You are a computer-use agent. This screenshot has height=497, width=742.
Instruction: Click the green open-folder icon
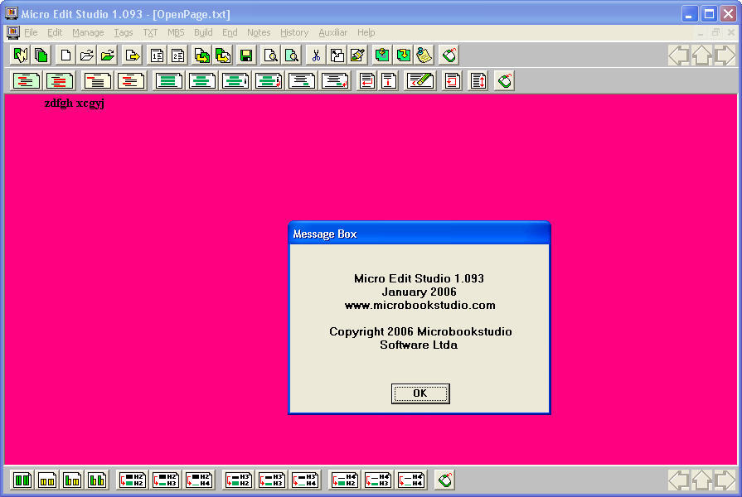point(108,55)
